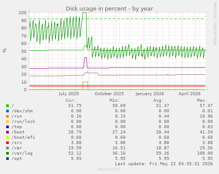Click the blue swatch for /dev/shm
Screen dimensions: 219x174
coord(7,111)
